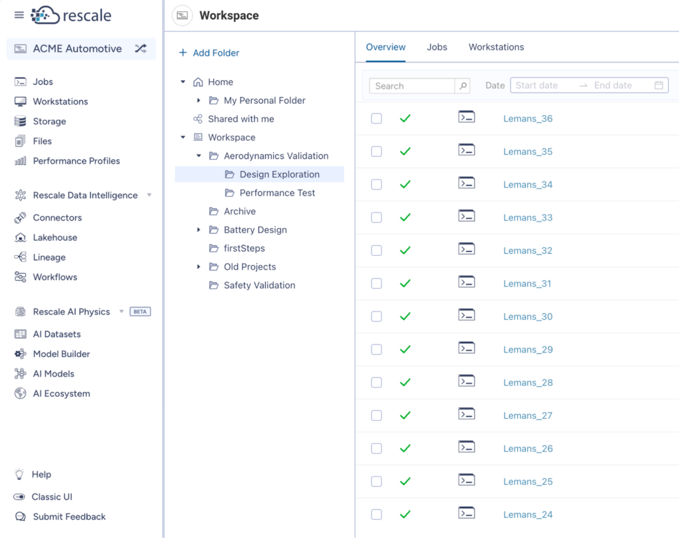The width and height of the screenshot is (679, 538).
Task: Open Storage from the sidebar
Action: (x=49, y=121)
